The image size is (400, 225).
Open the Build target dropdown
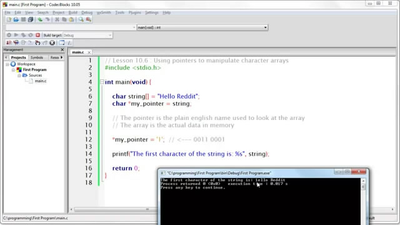tap(87, 35)
